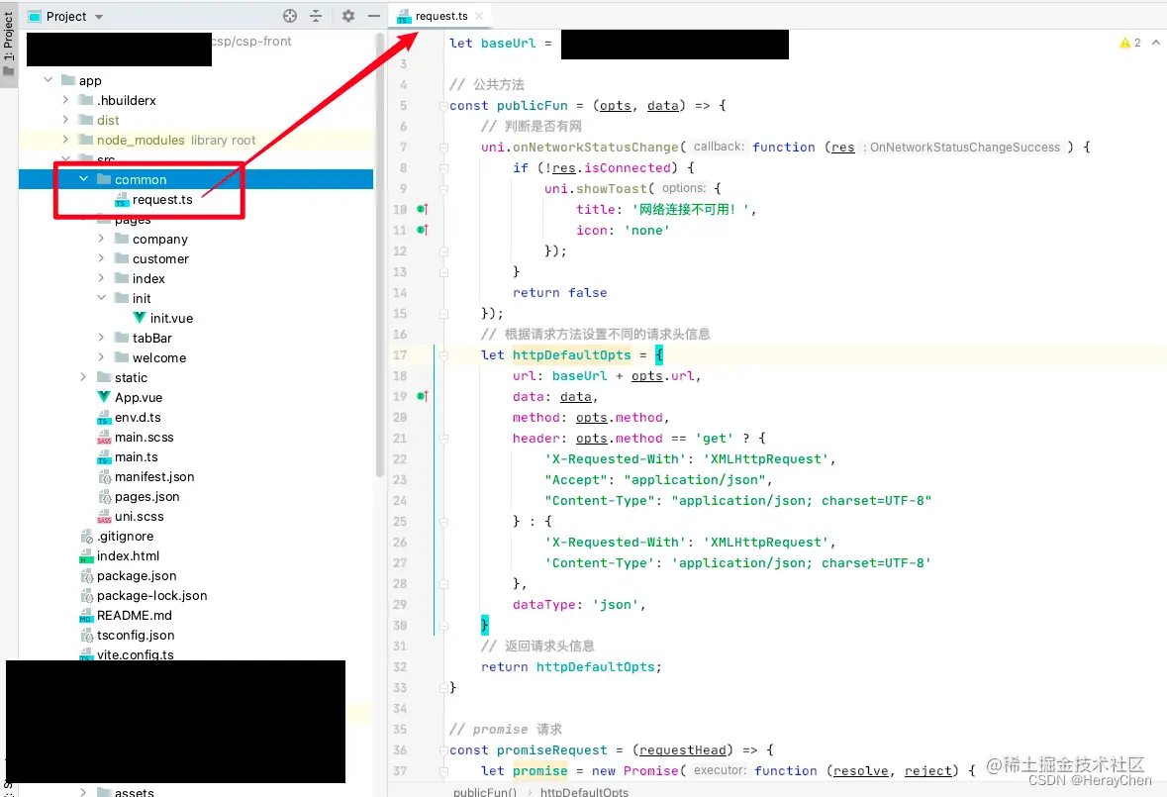Expand the welcome folder
Viewport: 1167px width, 797px height.
[x=101, y=357]
